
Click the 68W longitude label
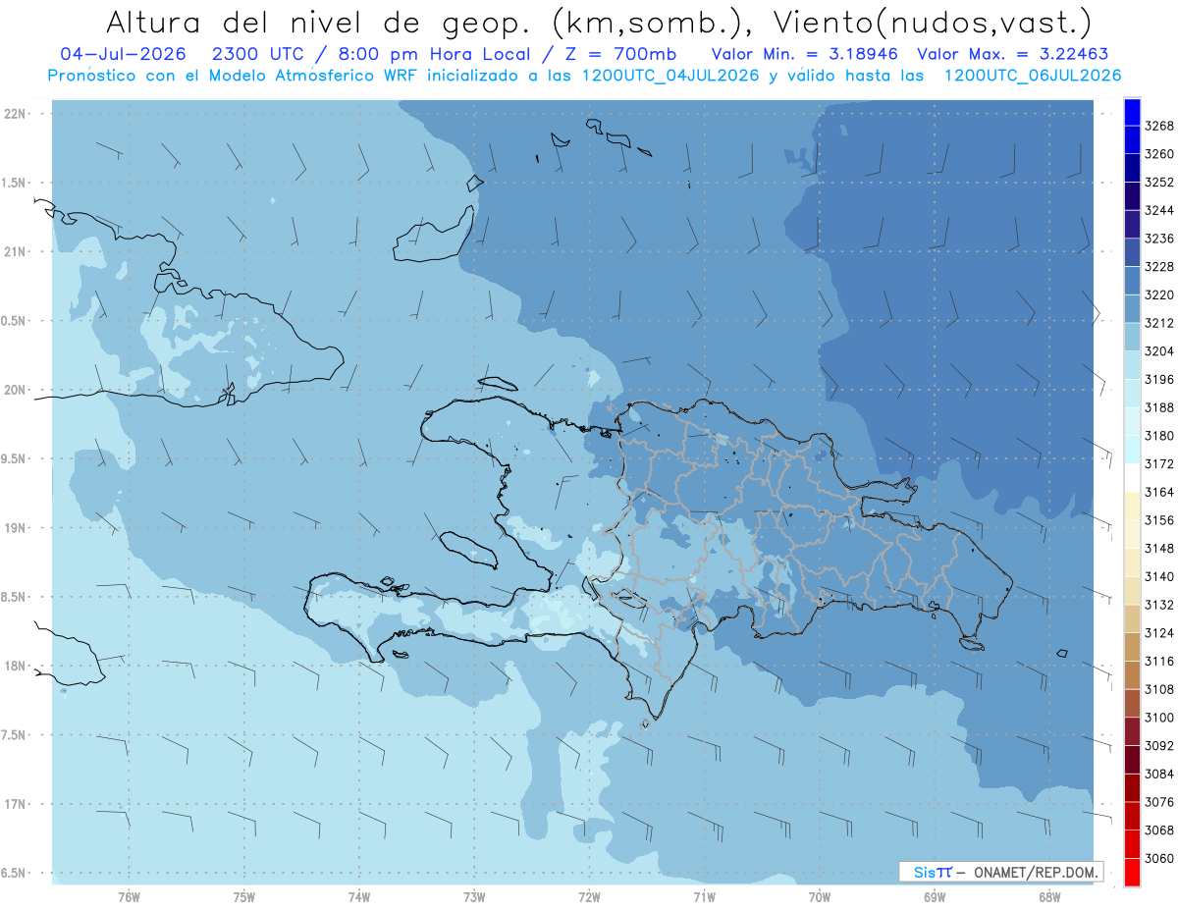pos(1049,897)
